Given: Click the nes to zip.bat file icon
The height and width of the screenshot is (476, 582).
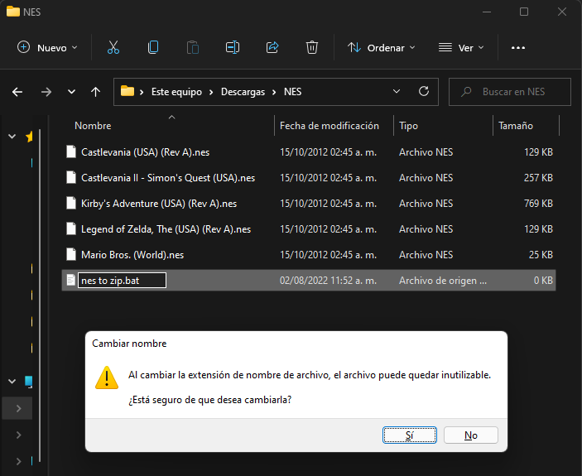Looking at the screenshot, I should click(x=70, y=280).
